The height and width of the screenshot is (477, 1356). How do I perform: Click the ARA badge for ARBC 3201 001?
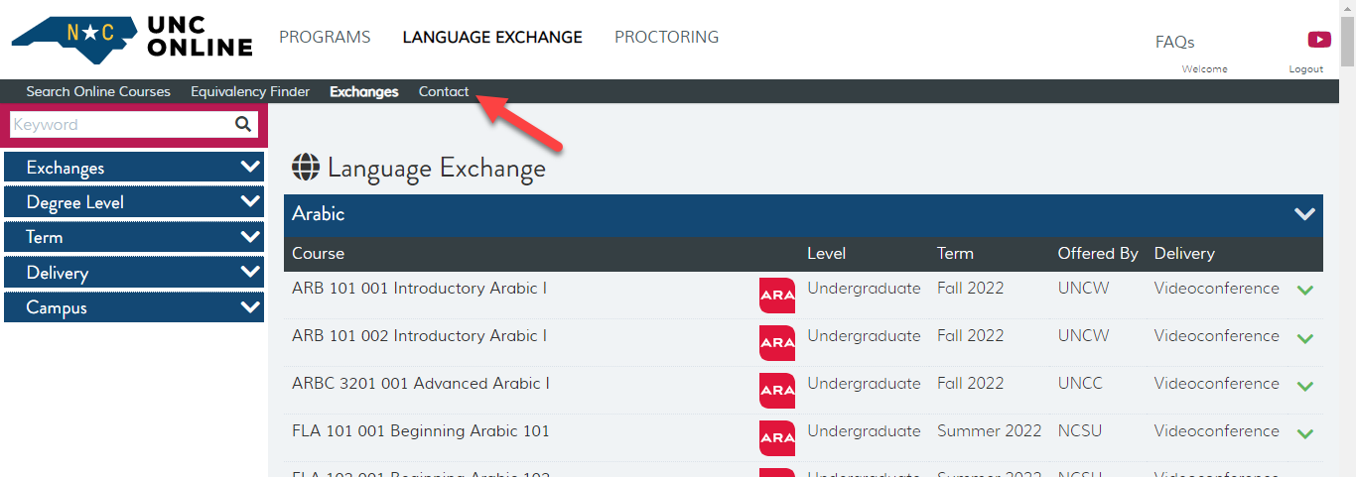776,390
